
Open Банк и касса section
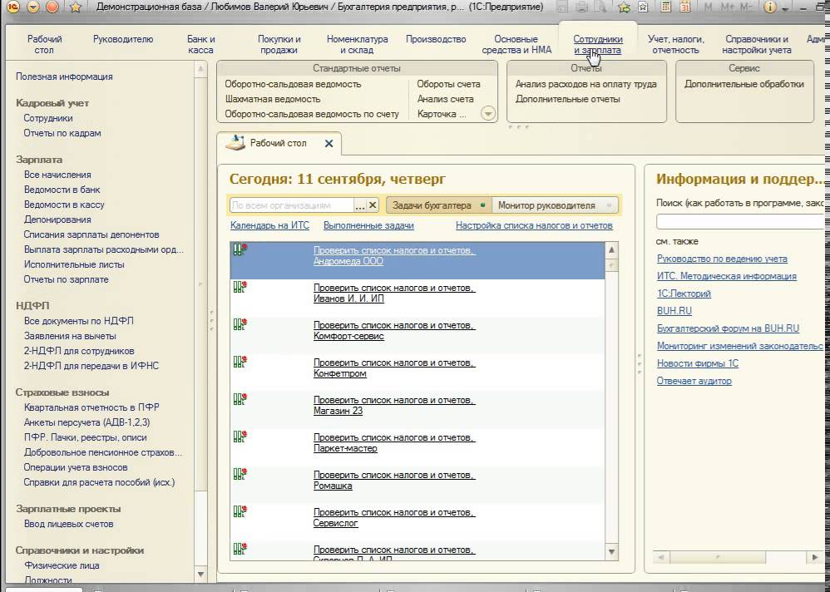tap(200, 44)
